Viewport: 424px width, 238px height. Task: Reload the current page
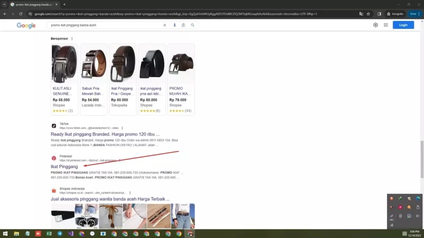click(x=21, y=14)
